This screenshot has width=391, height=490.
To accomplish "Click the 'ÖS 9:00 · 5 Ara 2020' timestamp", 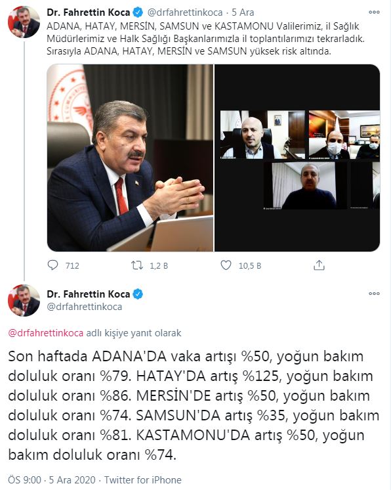I will point(51,479).
